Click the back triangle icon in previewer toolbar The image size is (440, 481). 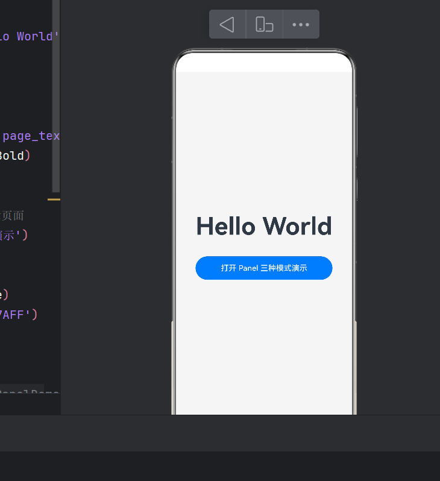pos(227,24)
